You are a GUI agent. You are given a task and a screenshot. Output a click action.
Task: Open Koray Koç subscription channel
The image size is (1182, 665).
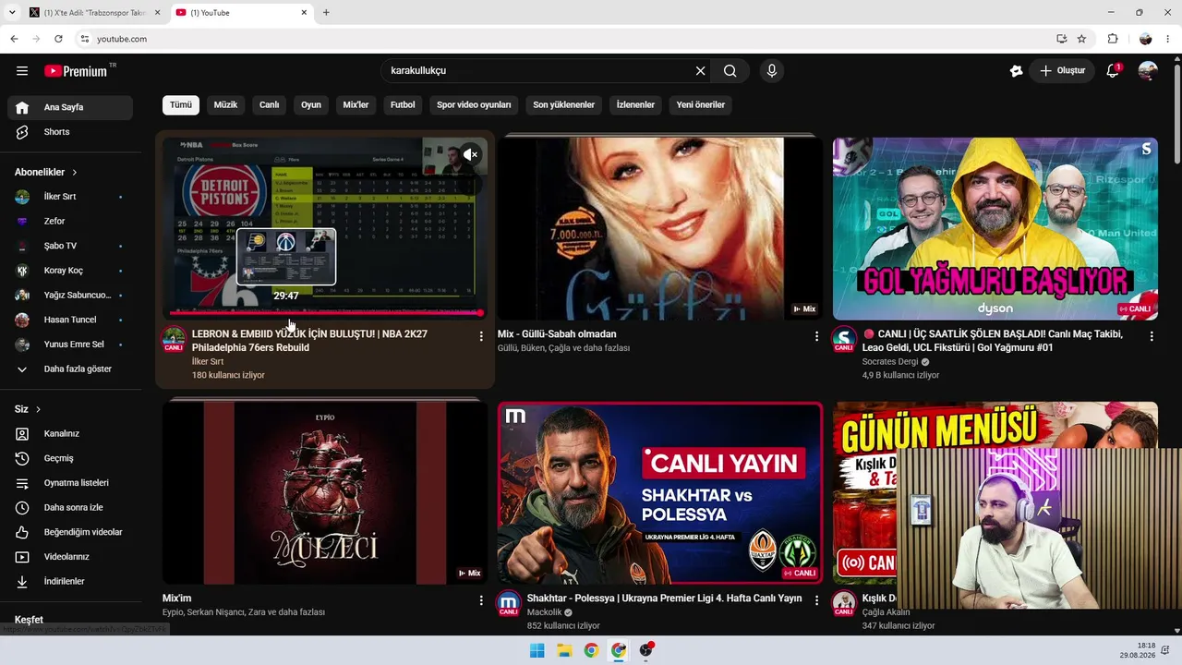point(70,271)
